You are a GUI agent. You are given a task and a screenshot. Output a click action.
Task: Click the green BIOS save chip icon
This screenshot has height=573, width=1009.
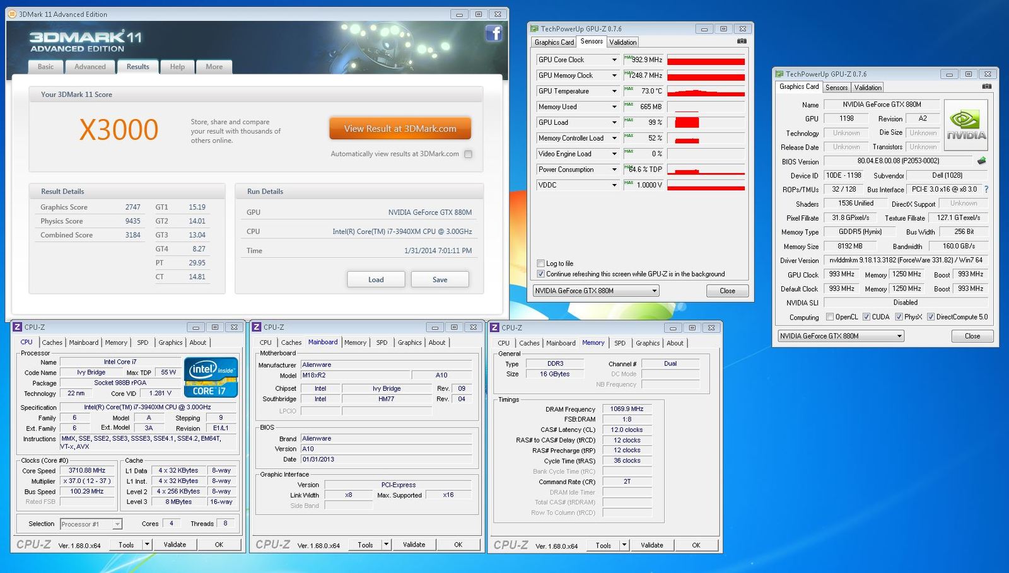(x=981, y=161)
